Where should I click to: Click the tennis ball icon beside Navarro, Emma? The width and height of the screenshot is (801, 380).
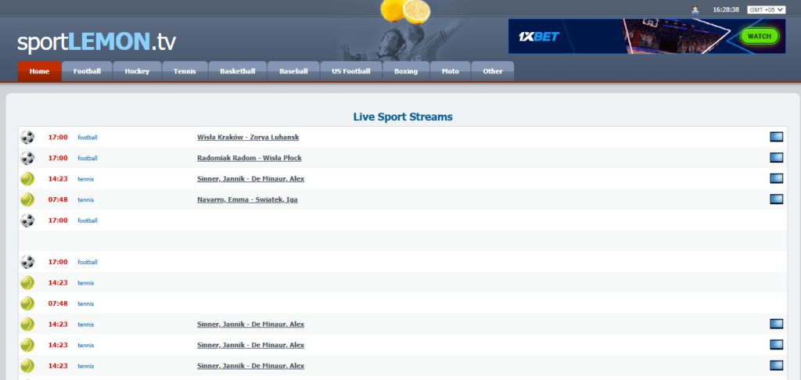[27, 199]
